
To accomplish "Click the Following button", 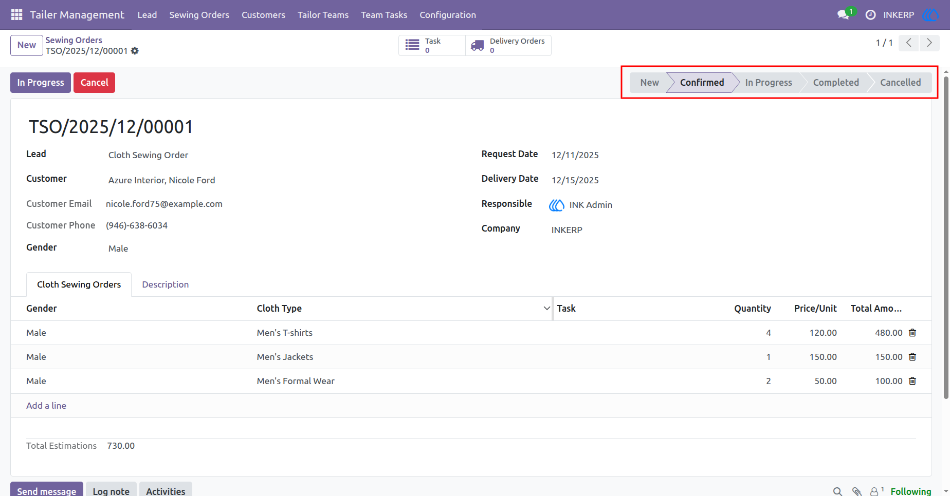I will pos(911,491).
